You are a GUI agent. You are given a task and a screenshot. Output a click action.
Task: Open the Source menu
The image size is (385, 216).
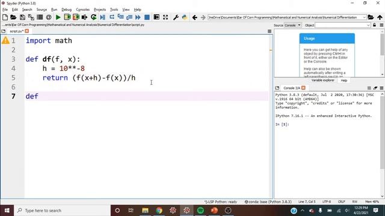click(42, 10)
